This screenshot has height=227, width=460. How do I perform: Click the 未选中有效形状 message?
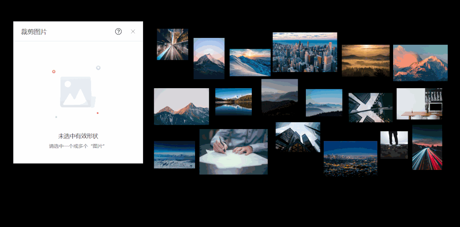tap(78, 136)
